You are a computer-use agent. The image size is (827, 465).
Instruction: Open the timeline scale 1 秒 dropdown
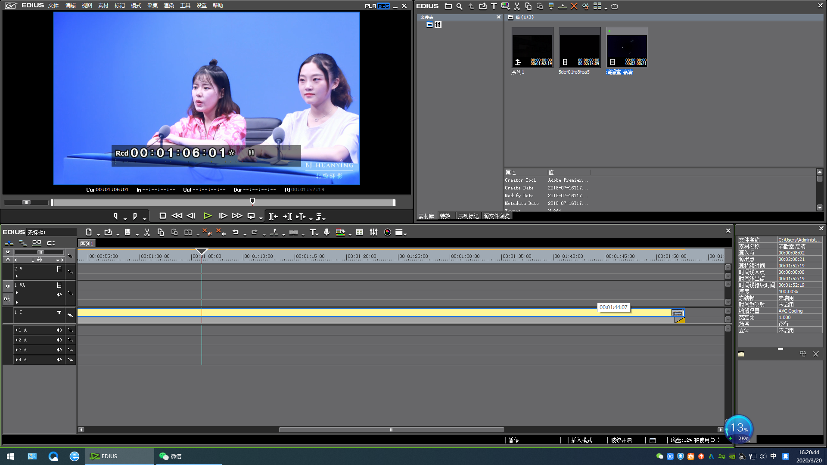pos(57,260)
